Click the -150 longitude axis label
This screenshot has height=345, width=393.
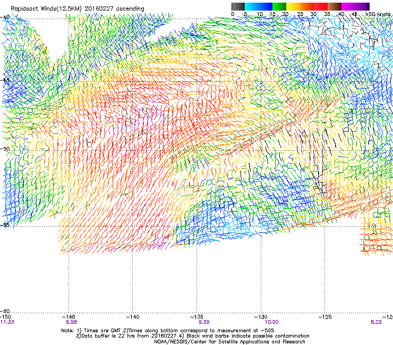pyautogui.click(x=5, y=317)
